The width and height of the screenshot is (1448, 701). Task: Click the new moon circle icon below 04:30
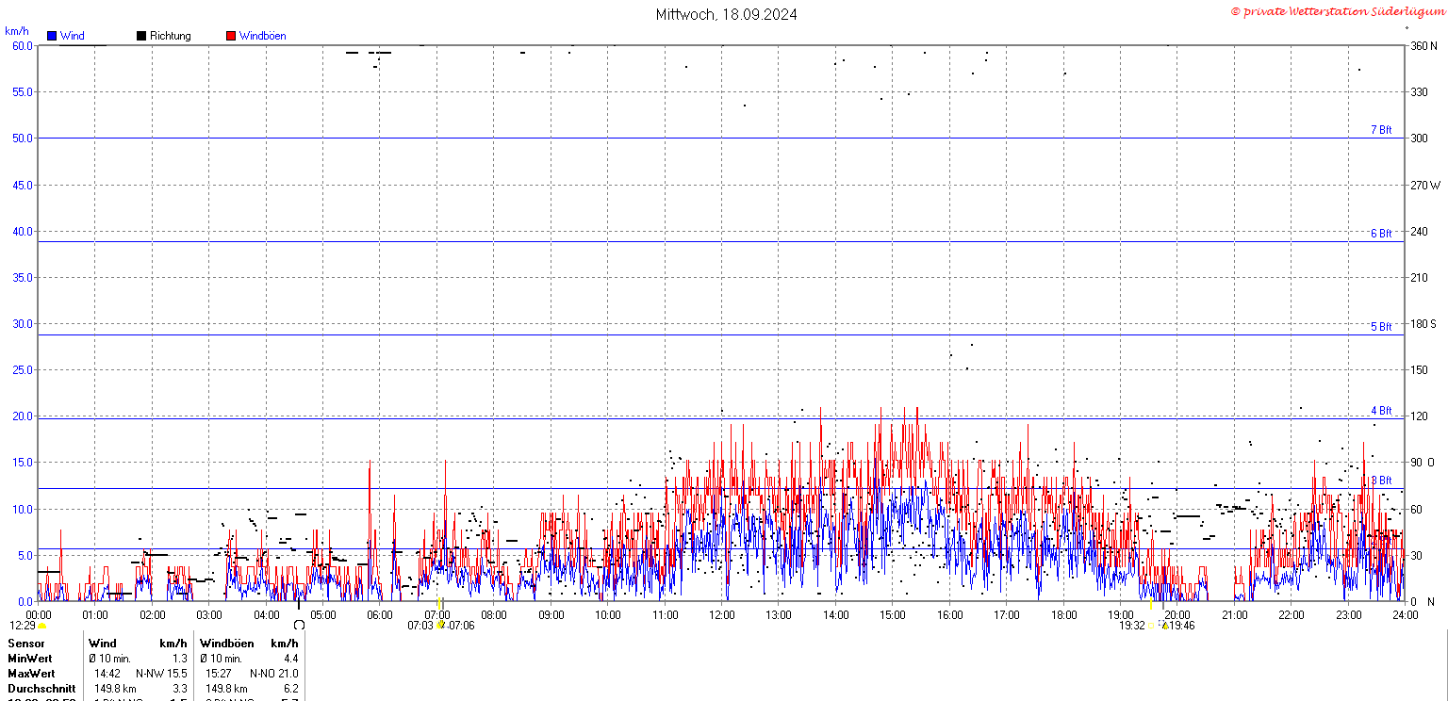pos(299,625)
